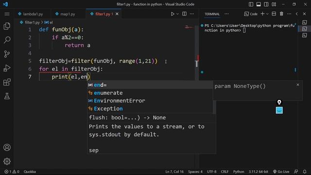The height and width of the screenshot is (175, 311).
Task: Click 'funObj' on line 1 of code
Action: (62, 30)
